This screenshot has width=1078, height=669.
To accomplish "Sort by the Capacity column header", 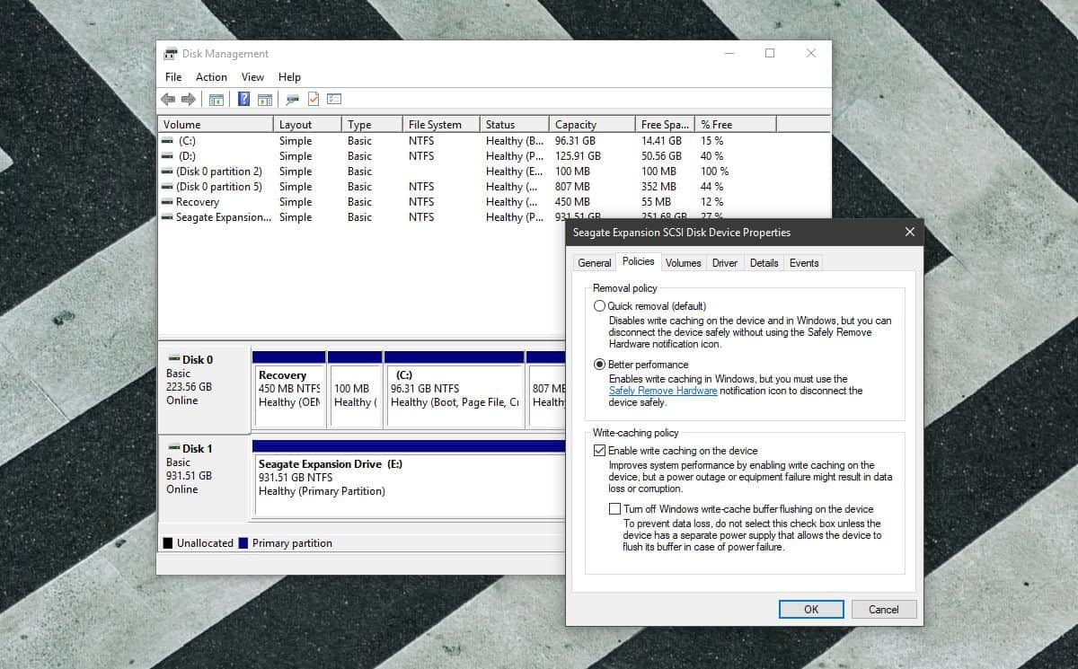I will [x=591, y=125].
